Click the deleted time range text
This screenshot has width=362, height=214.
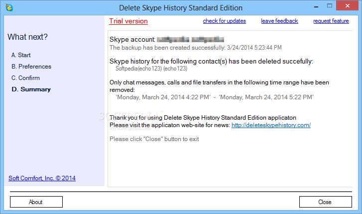point(215,97)
